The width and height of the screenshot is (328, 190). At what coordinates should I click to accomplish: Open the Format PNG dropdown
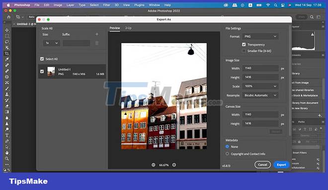pyautogui.click(x=260, y=36)
